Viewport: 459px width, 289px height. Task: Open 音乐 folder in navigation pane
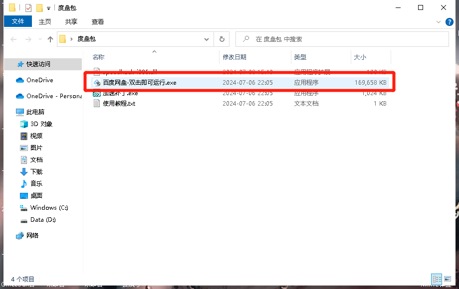coord(36,184)
